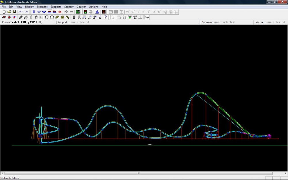
Task: Open a track file with folder icon
Action: click(x=9, y=12)
